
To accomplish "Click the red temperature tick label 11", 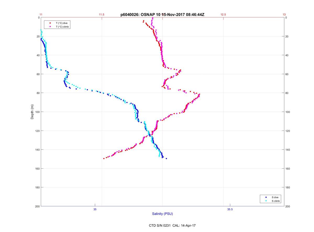I will tap(41, 15).
